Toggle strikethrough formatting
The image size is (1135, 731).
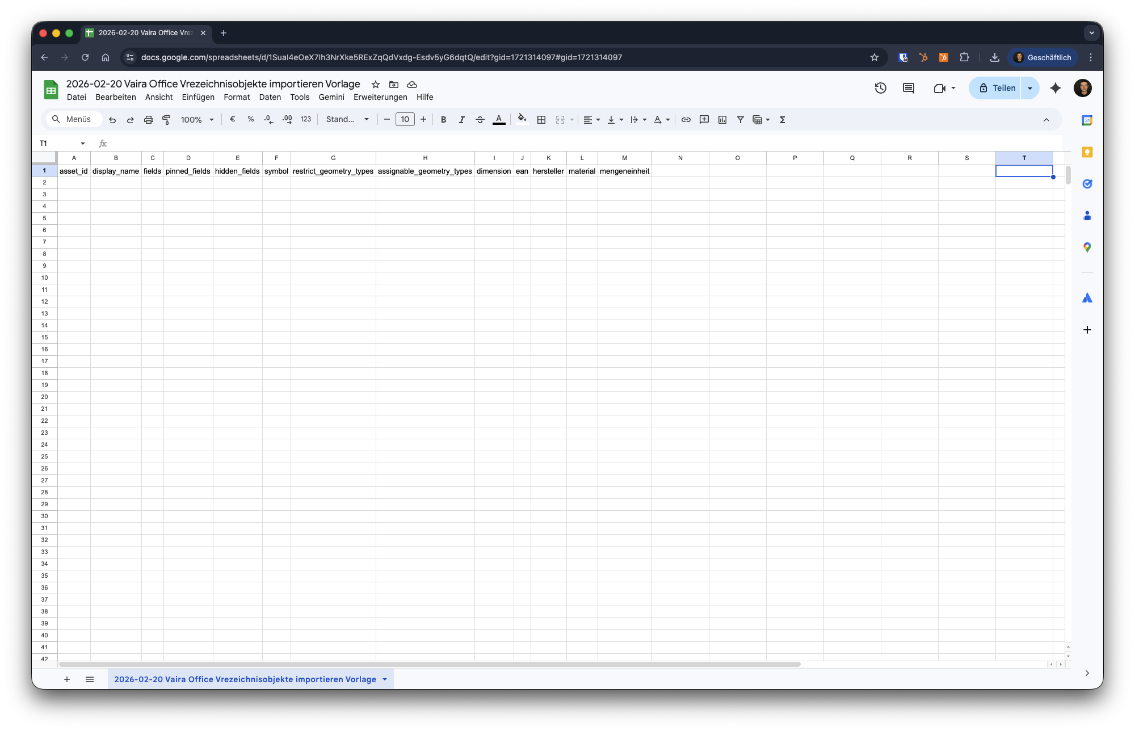[x=480, y=120]
